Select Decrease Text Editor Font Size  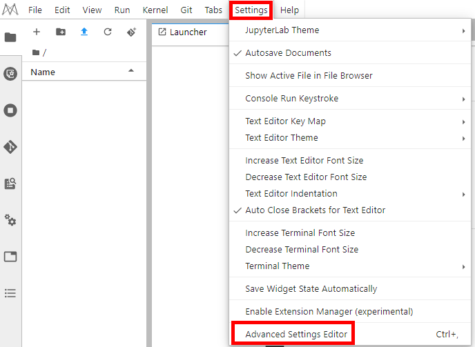[350, 177]
